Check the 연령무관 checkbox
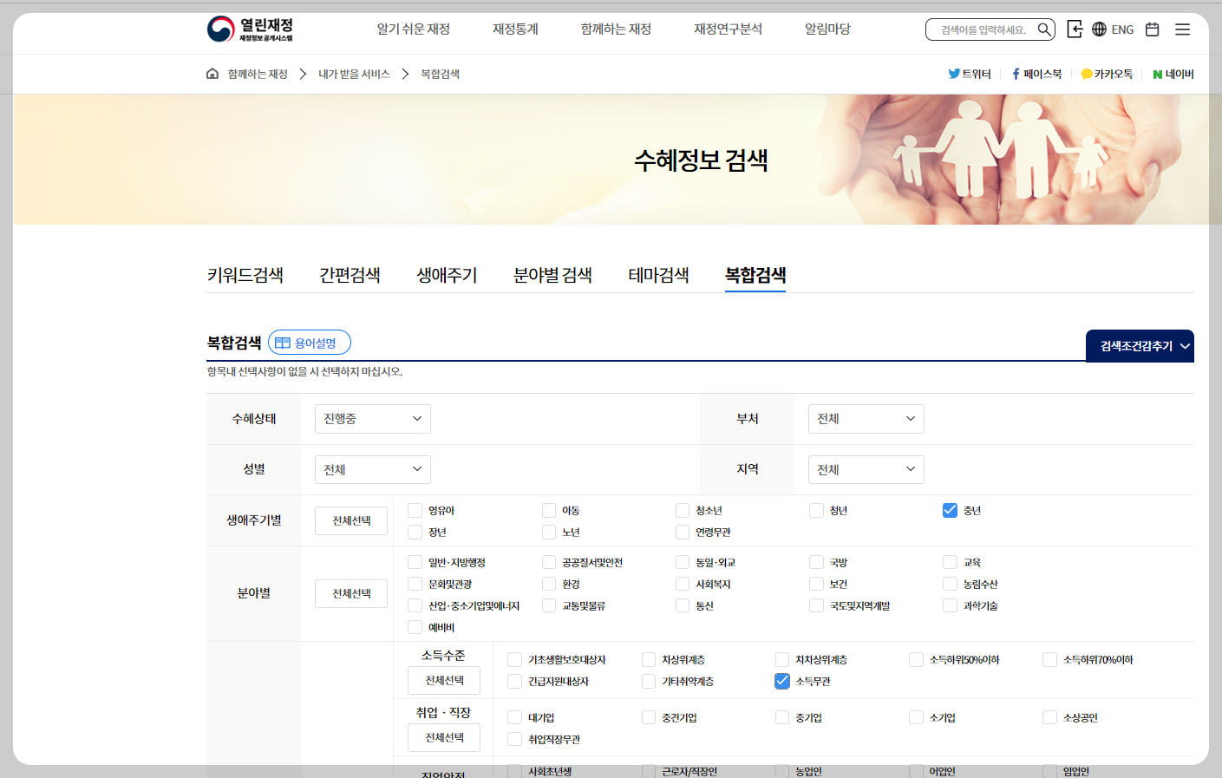The height and width of the screenshot is (778, 1222). [x=683, y=532]
